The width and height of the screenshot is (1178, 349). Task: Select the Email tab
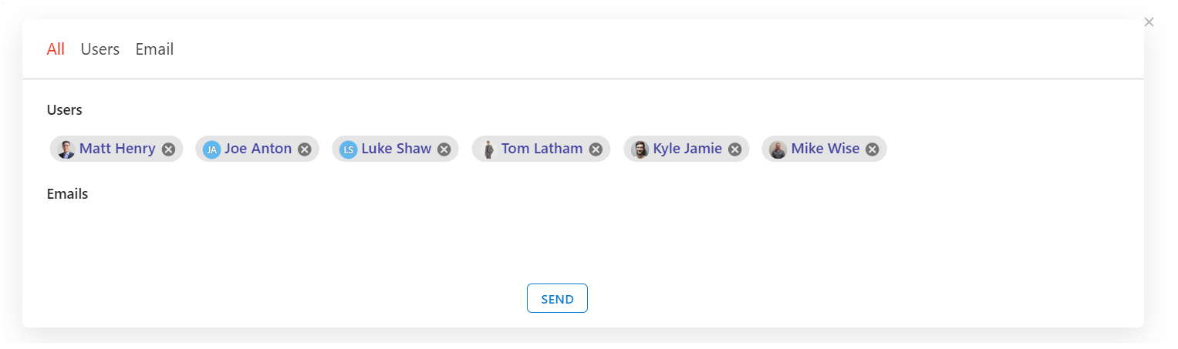point(154,49)
